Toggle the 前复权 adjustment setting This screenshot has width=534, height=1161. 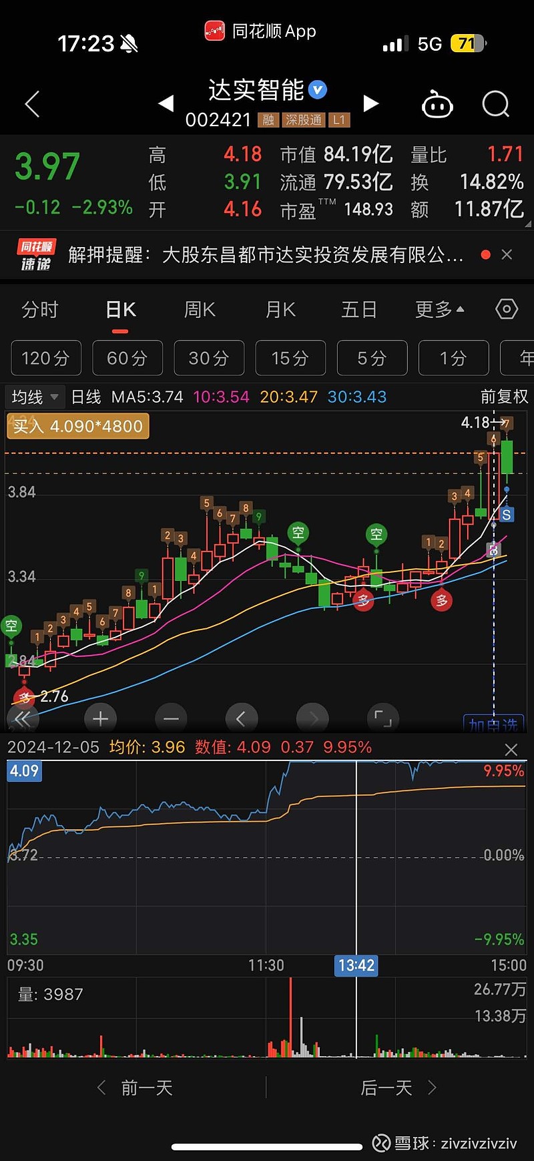coord(504,397)
